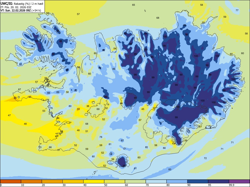Select the 72 value southeast offshore
250x187 pixels.
tap(205, 158)
